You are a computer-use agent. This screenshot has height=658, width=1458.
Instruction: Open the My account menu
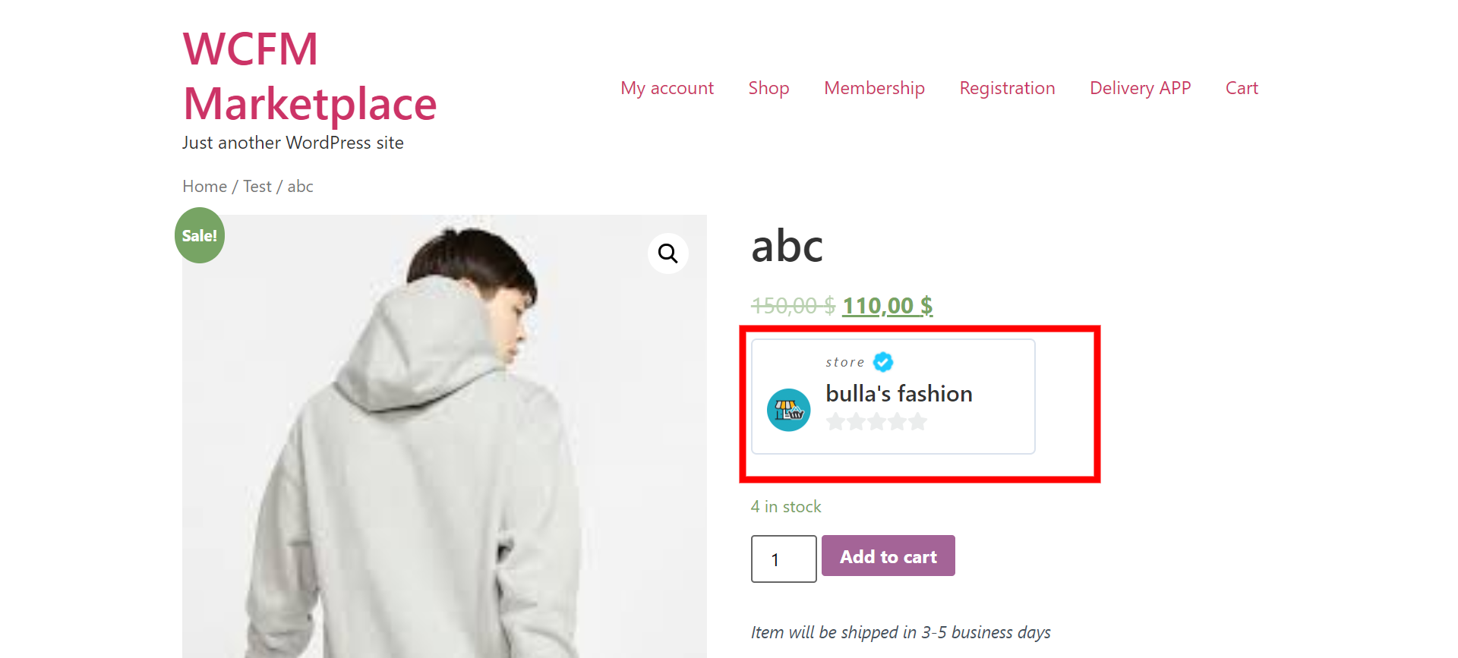667,88
